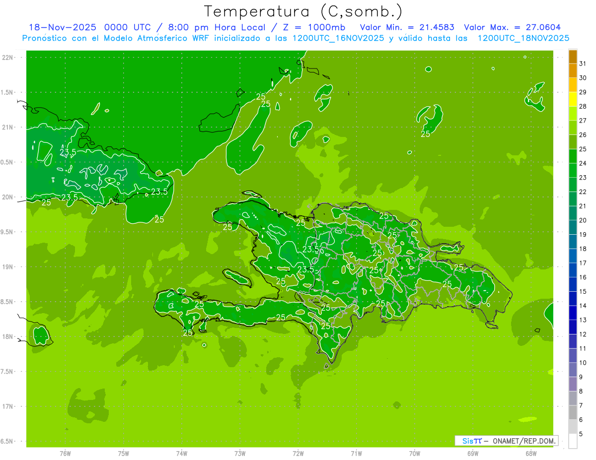Click the '69W' longitude axis label
Screen dimensions: 596x460
pyautogui.click(x=473, y=454)
